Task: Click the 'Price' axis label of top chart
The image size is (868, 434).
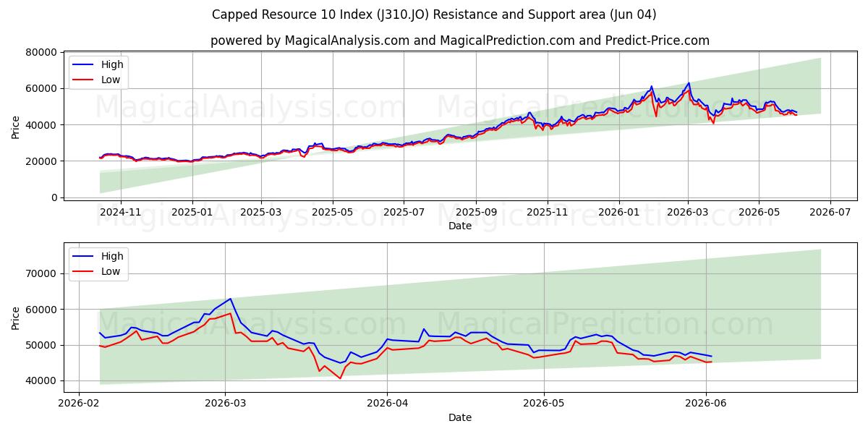Action: 16,125
